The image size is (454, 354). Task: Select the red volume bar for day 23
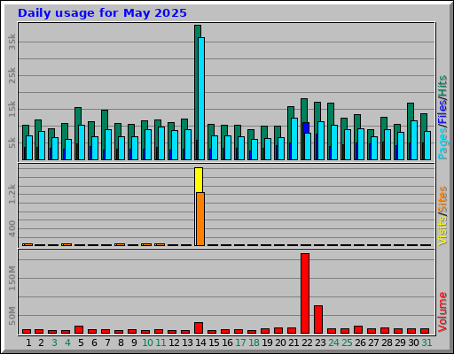pos(318,319)
